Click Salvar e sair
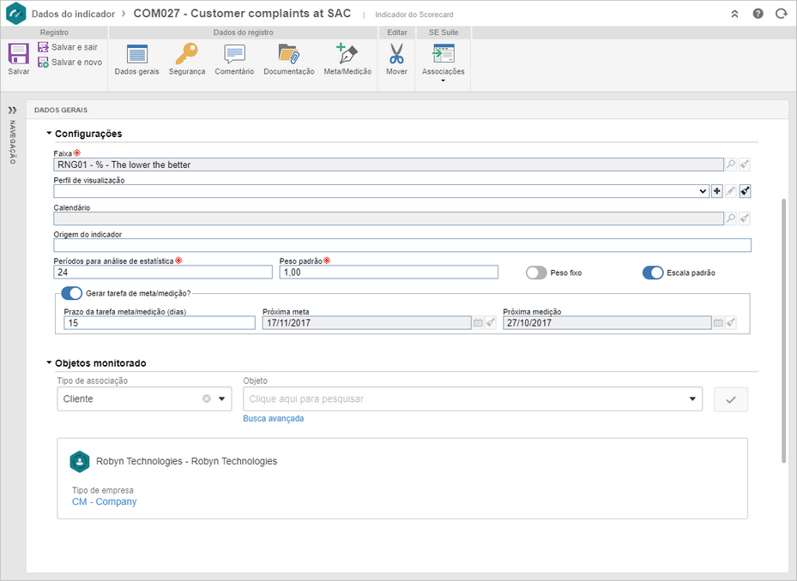The height and width of the screenshot is (581, 797). click(x=68, y=47)
